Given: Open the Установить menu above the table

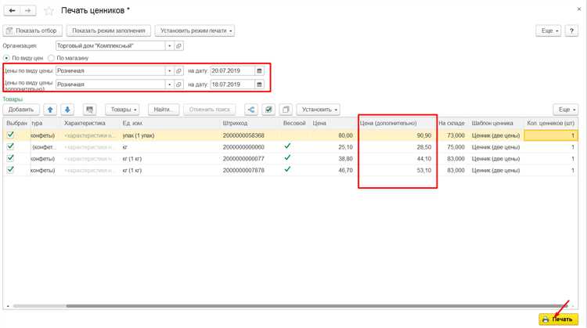Looking at the screenshot, I should (318, 110).
